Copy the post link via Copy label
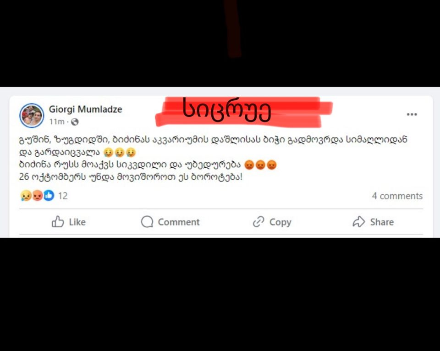 tap(280, 222)
